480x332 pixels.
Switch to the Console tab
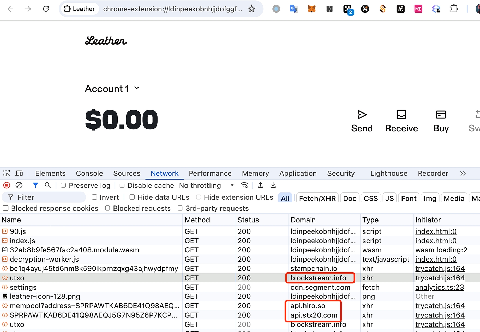click(x=89, y=173)
